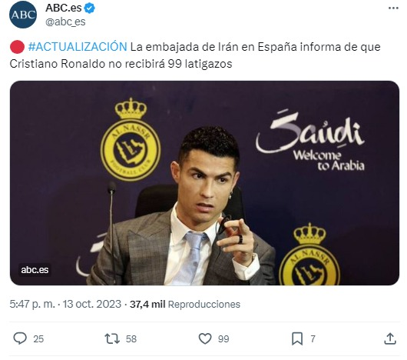Click the abc.es domain label on image
The image size is (407, 360).
click(x=35, y=270)
